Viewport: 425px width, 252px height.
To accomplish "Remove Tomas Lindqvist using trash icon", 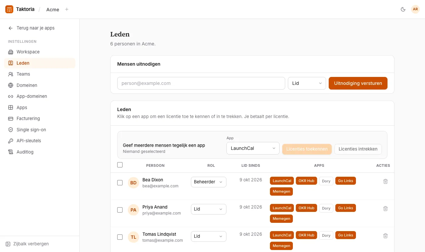I will 385,236.
